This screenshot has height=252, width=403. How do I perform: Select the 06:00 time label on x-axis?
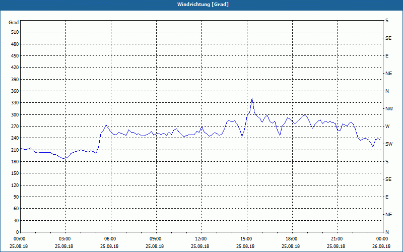tap(111, 239)
